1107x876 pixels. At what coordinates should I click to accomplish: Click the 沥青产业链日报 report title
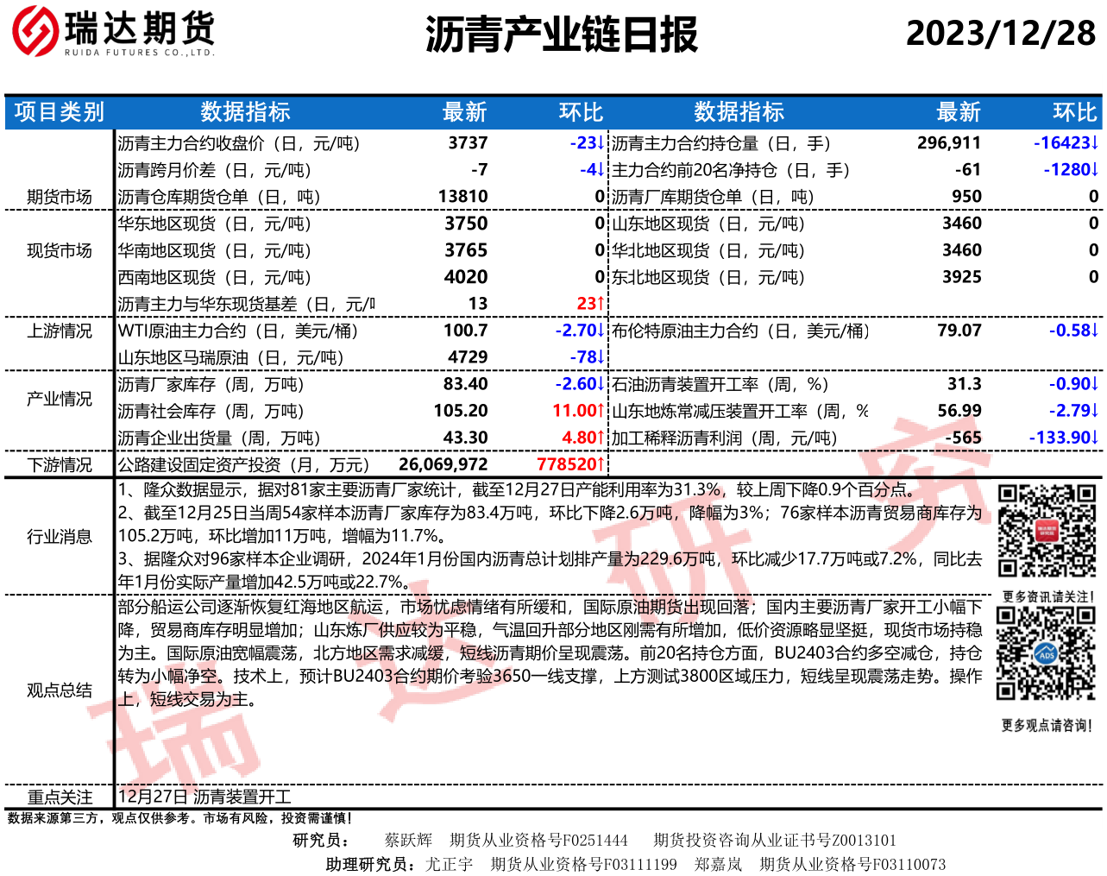561,35
